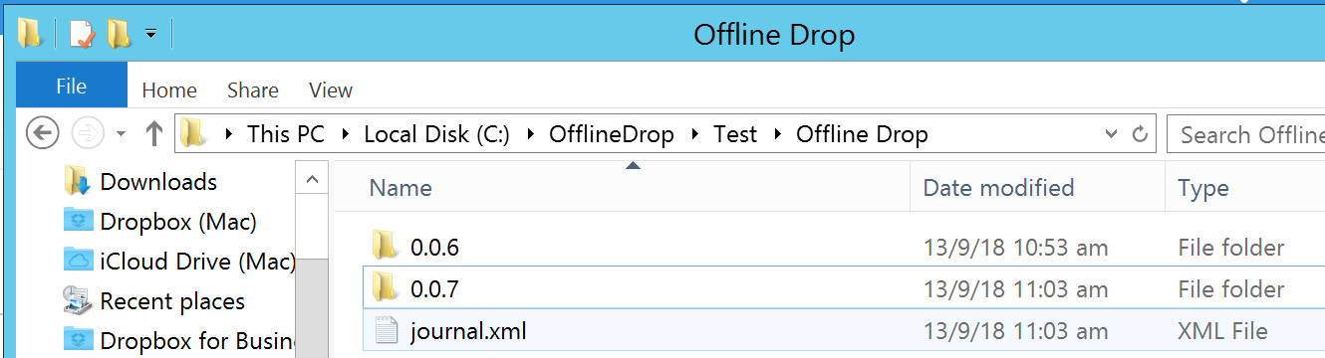The height and width of the screenshot is (358, 1325).
Task: Switch to the View ribbon tab
Action: (x=331, y=90)
